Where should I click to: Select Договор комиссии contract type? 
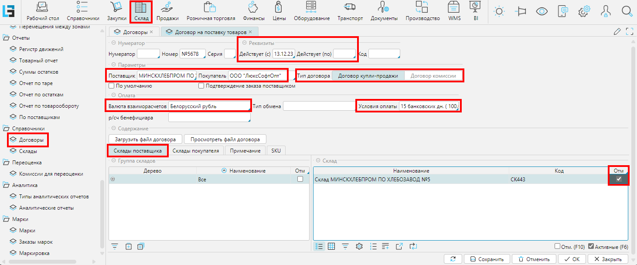pyautogui.click(x=433, y=75)
